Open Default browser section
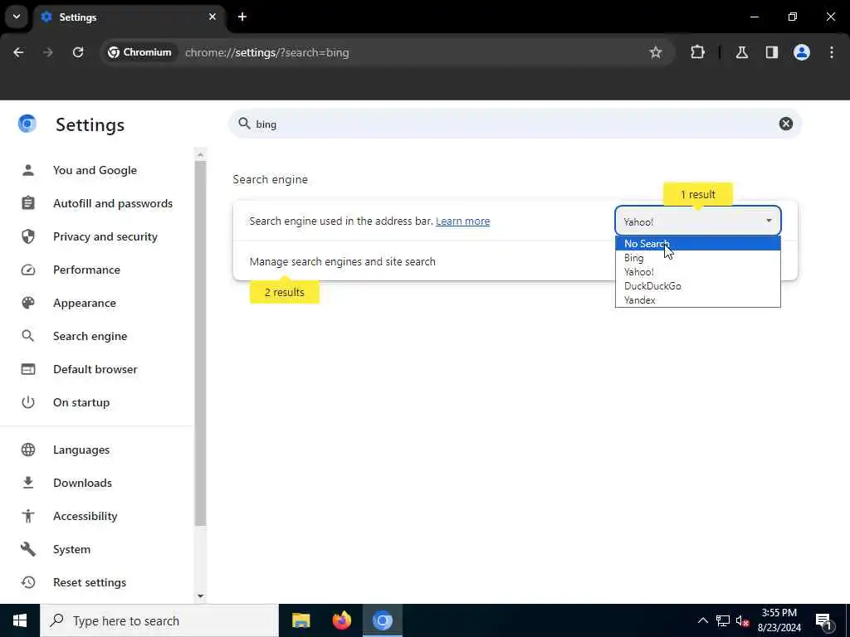 coord(97,369)
